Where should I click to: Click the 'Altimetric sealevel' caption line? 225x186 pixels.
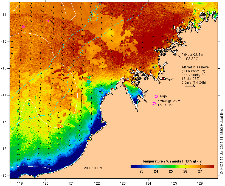[196, 67]
